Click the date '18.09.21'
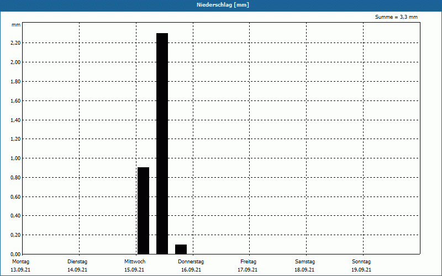Image resolution: width=442 pixels, height=276 pixels. [304, 270]
